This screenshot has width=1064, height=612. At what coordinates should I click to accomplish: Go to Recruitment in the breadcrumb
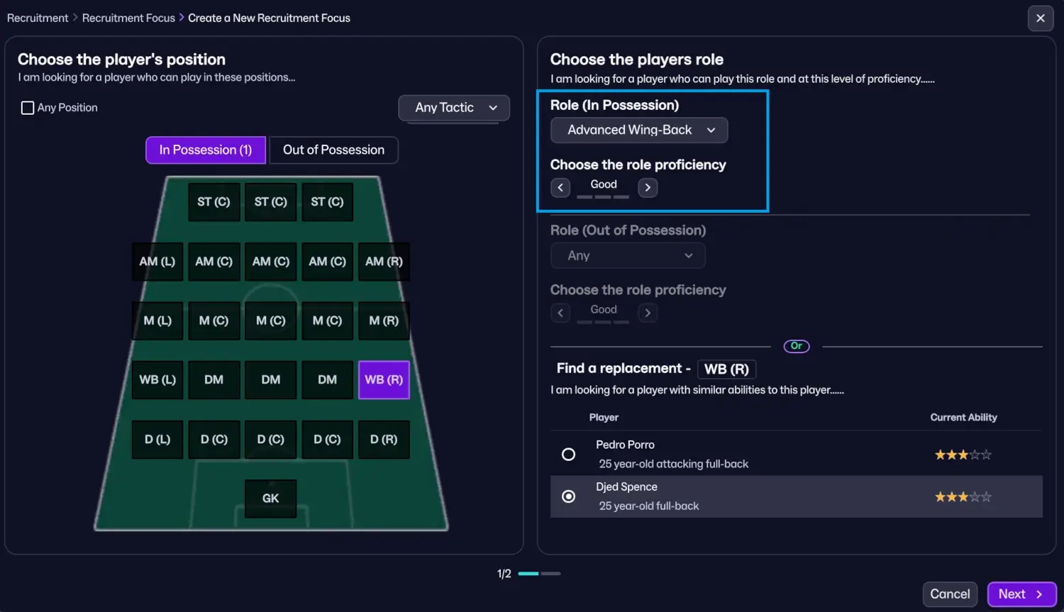(x=38, y=18)
